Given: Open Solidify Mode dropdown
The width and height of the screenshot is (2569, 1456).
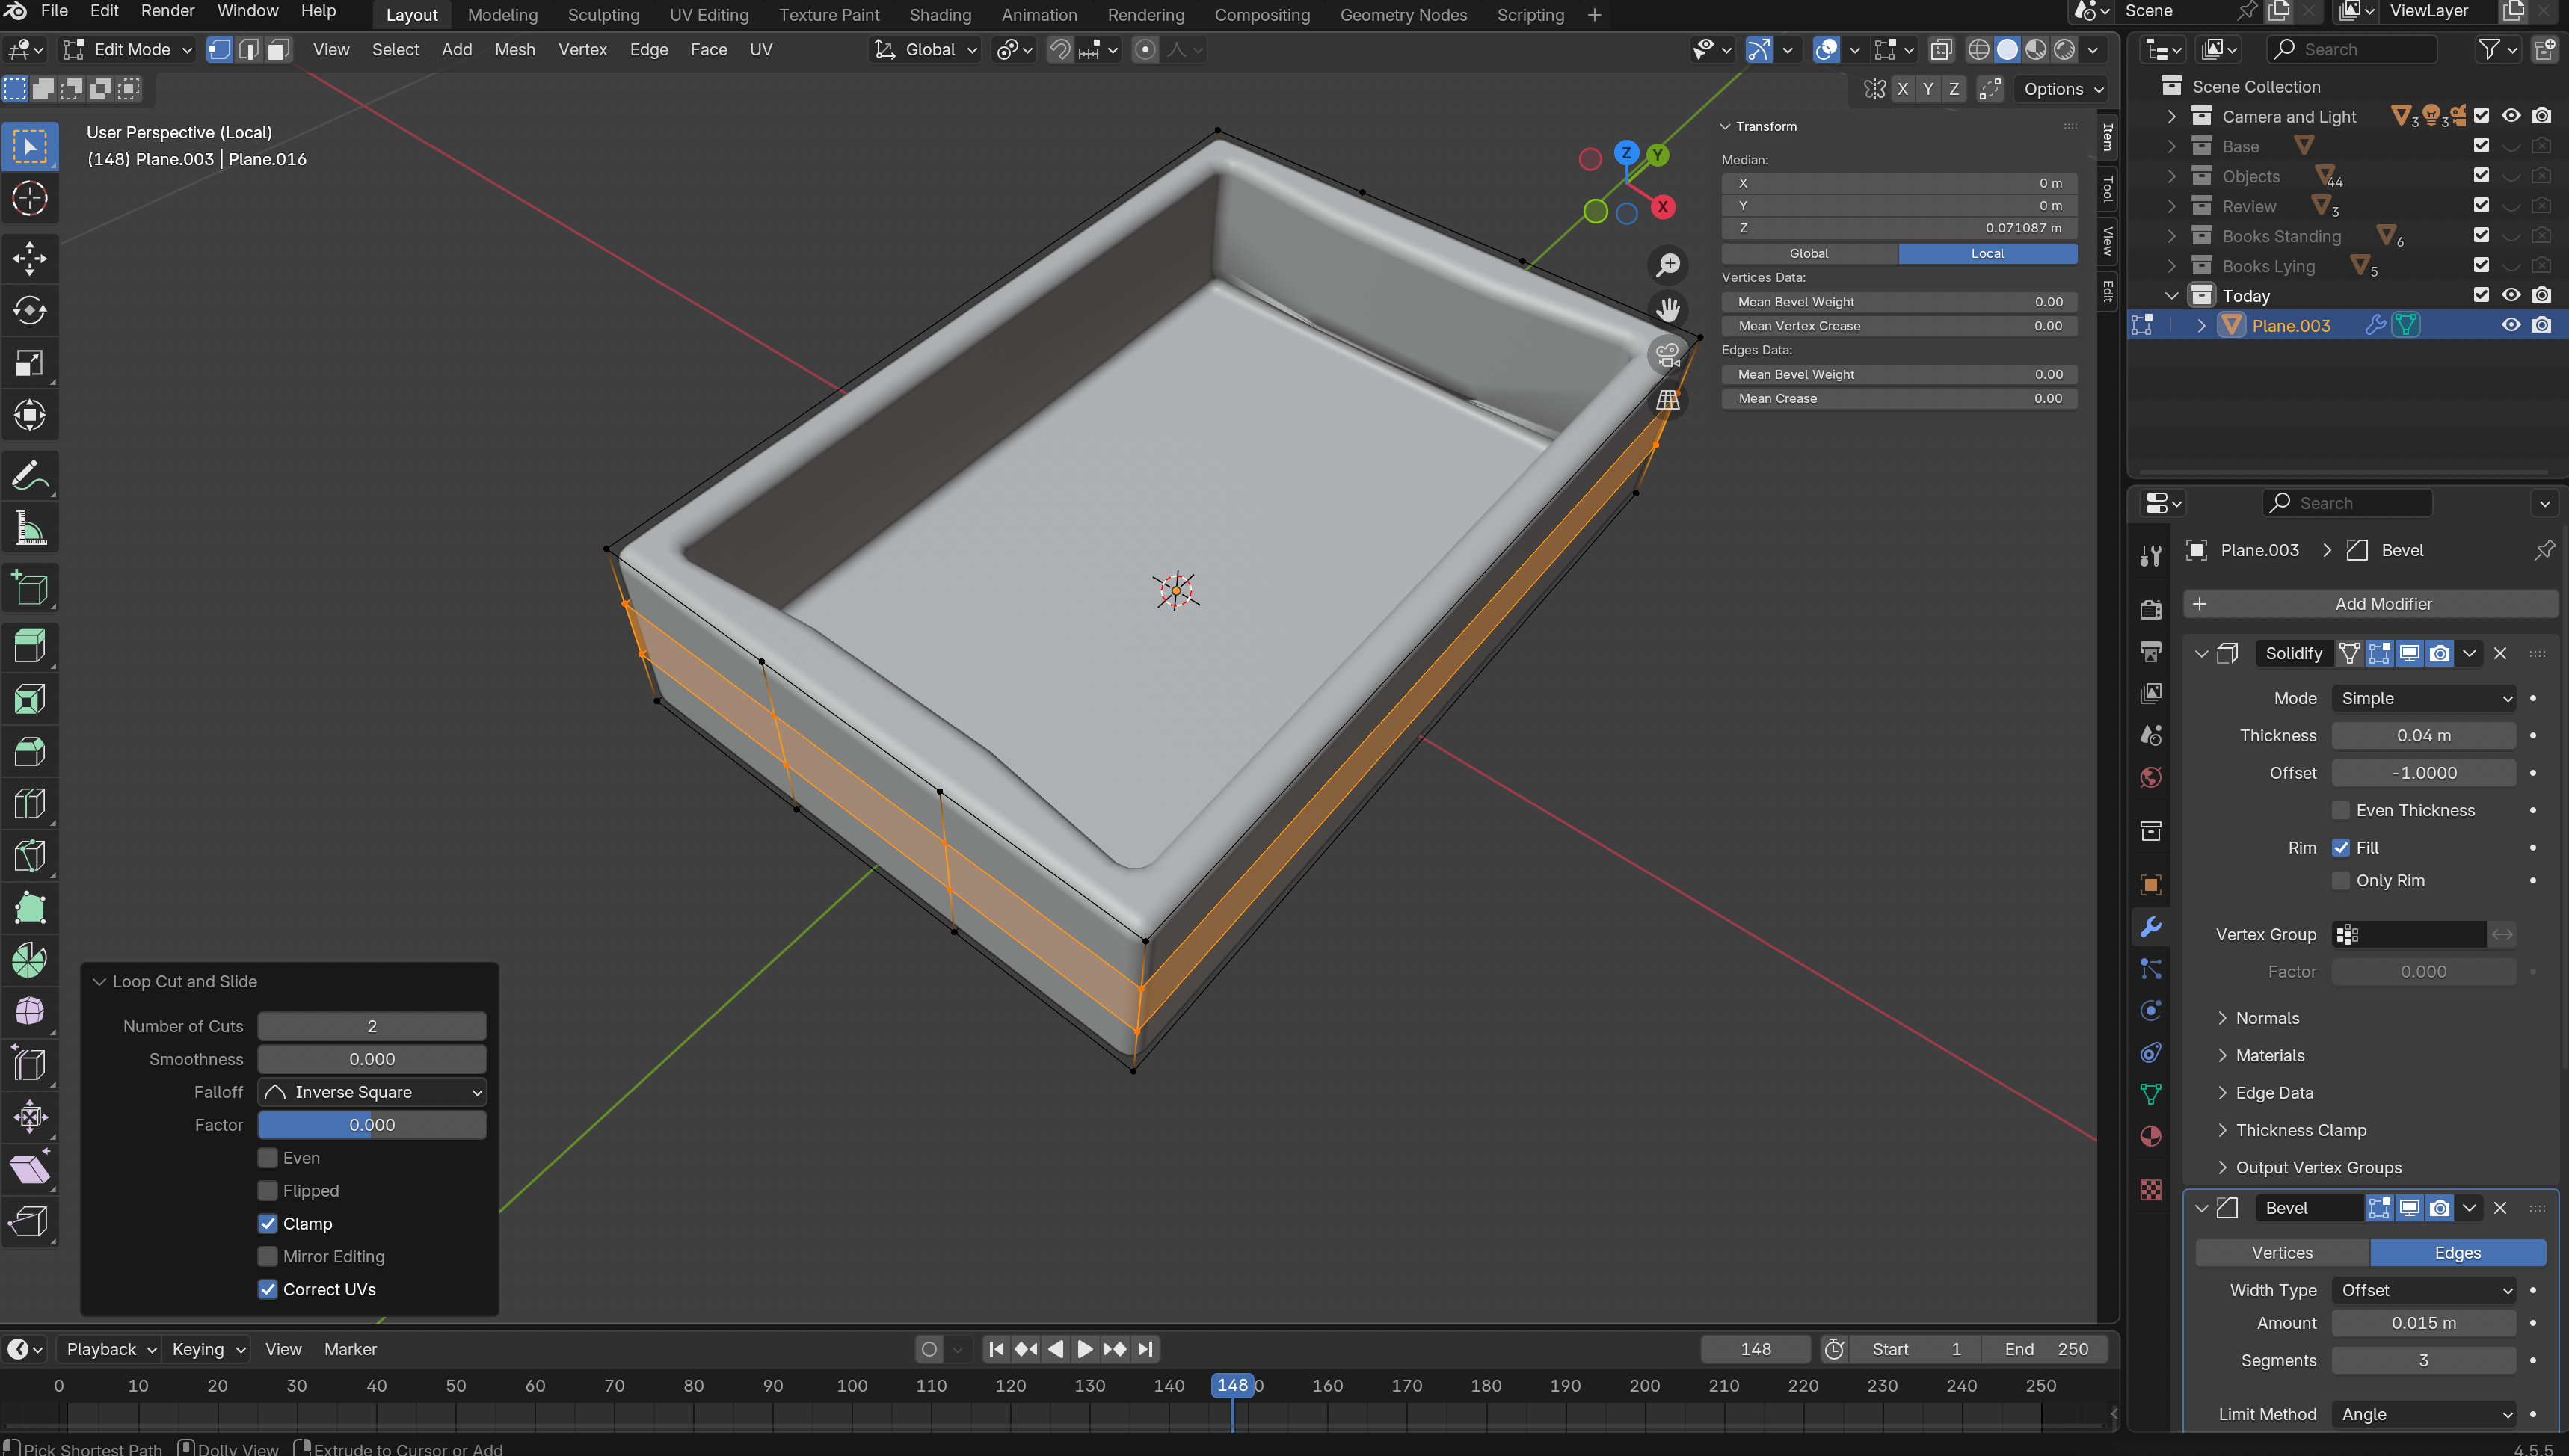Looking at the screenshot, I should click(2424, 698).
